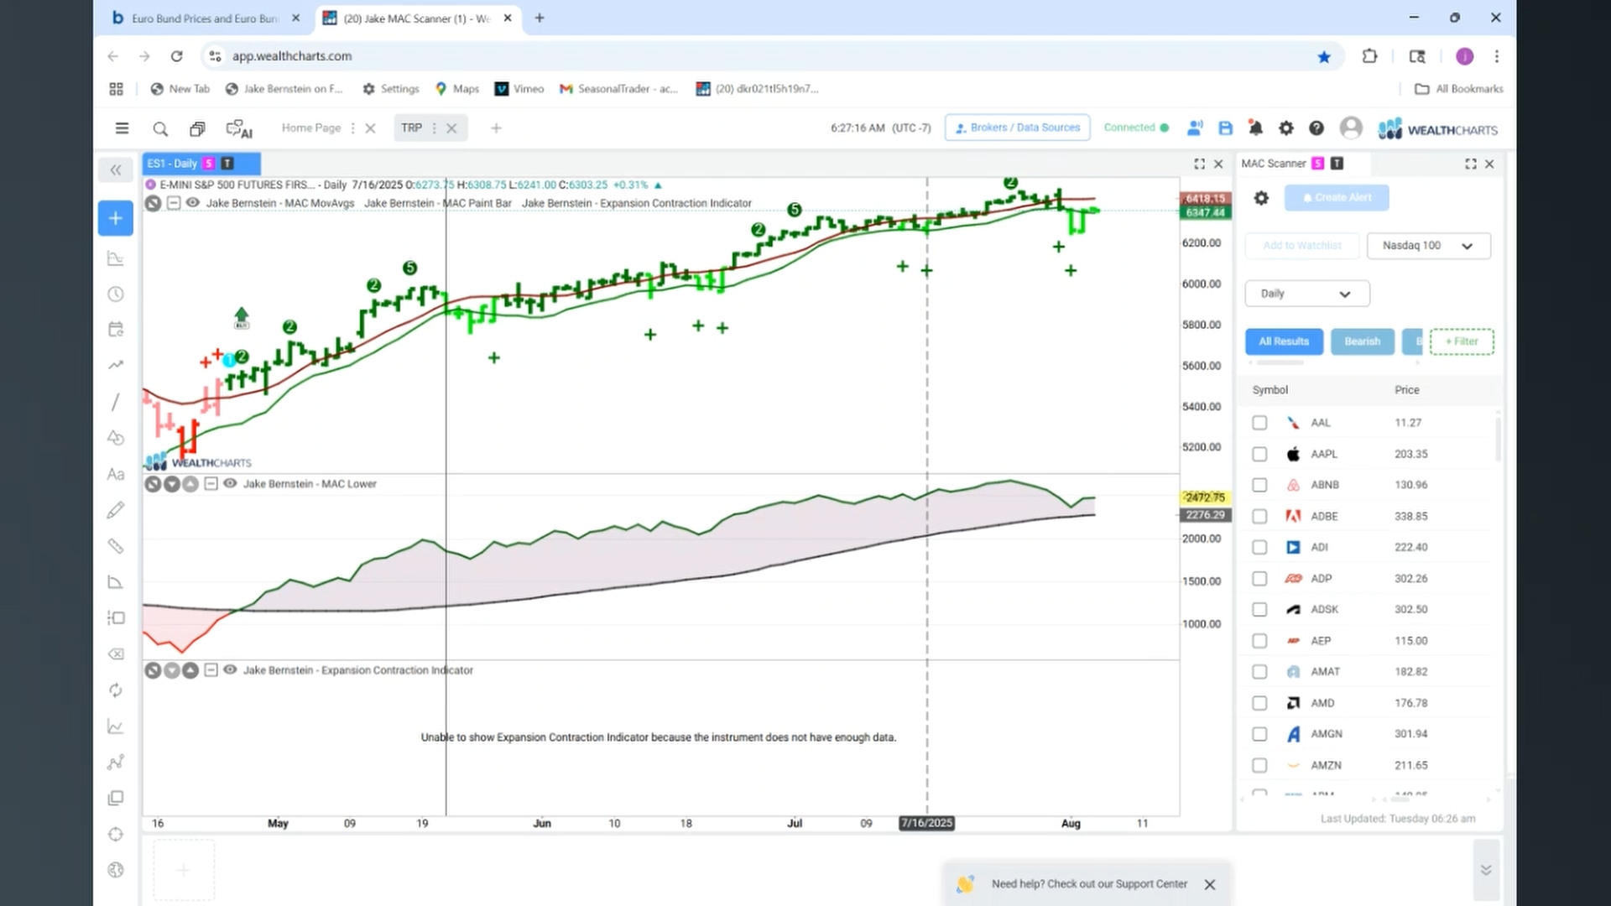Image resolution: width=1611 pixels, height=906 pixels.
Task: Select the TRP workspace tab
Action: pyautogui.click(x=411, y=128)
